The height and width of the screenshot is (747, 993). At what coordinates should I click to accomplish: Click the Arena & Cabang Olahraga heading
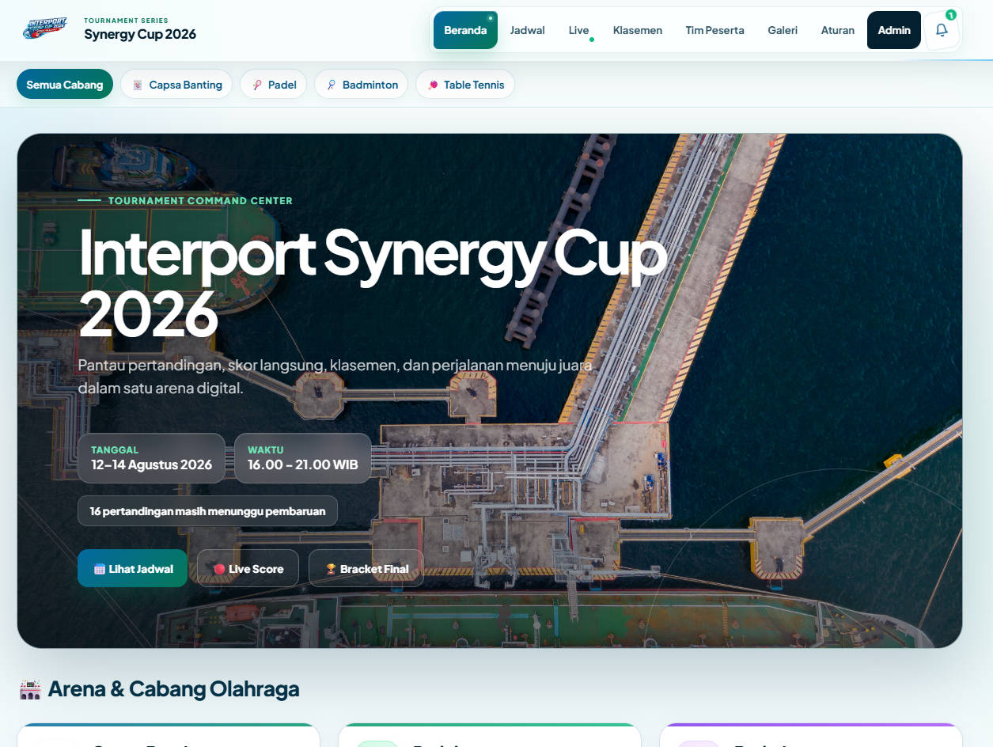[x=173, y=689]
